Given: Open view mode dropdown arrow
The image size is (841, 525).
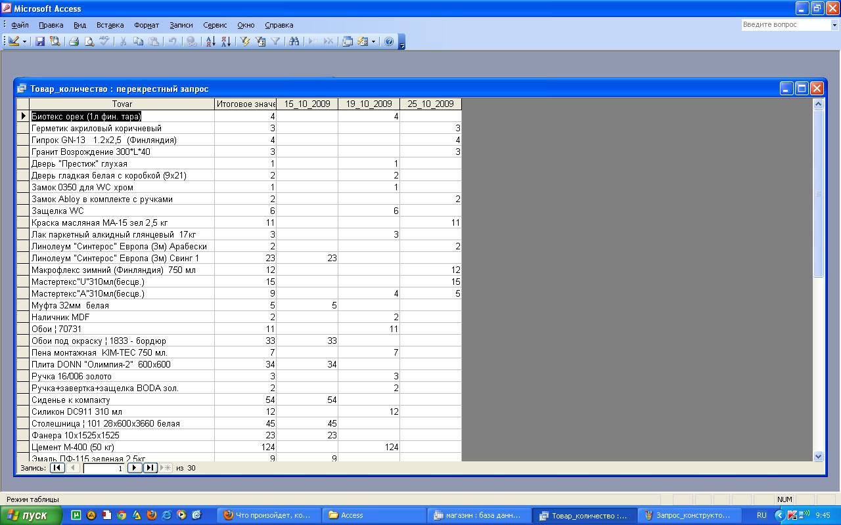Looking at the screenshot, I should tap(25, 41).
